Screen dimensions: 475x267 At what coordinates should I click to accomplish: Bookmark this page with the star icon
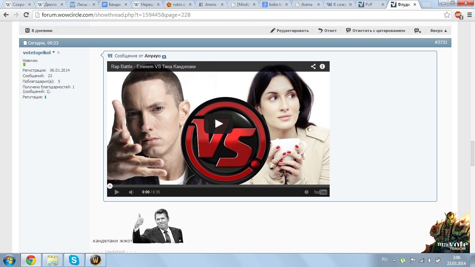coord(447,15)
